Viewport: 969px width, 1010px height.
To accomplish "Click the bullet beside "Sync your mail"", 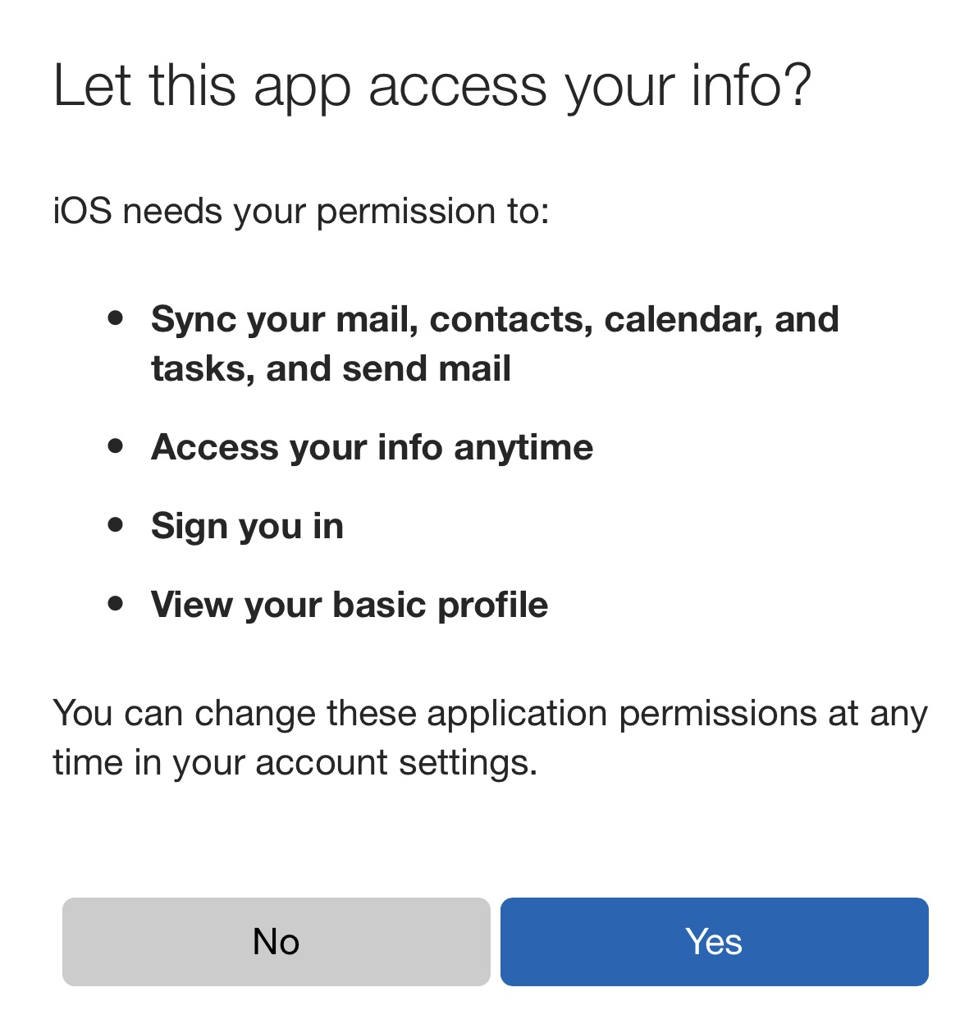I will point(116,318).
